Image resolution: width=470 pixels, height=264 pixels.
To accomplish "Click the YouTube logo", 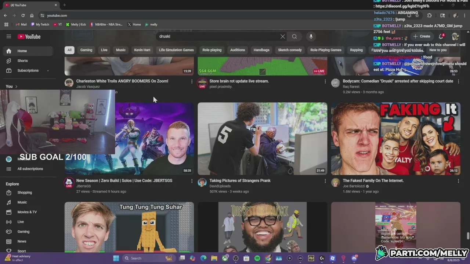I will 29,36.
